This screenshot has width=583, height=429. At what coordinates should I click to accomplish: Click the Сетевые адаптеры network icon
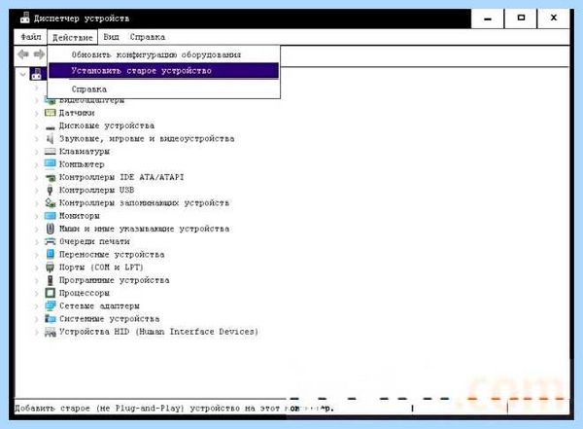point(50,305)
